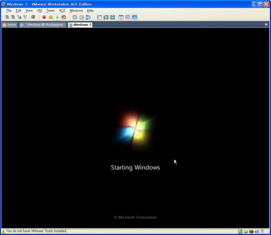Select the Windows 7 tab
Screen dimensions: 271x235
[x=80, y=25]
